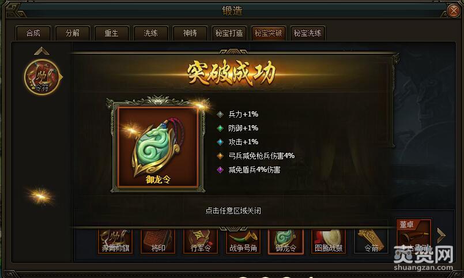Screen dimensions: 464x278
Task: Close the 锻造 forge window
Action: click(454, 10)
